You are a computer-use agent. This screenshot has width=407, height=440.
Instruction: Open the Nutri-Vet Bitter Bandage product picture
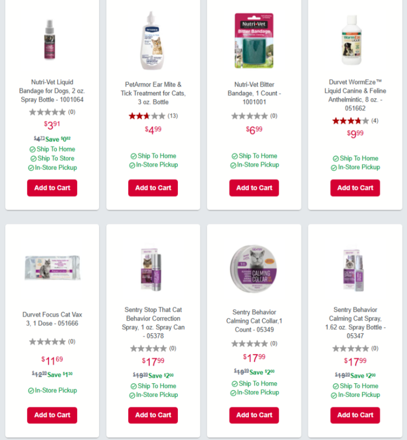[254, 41]
